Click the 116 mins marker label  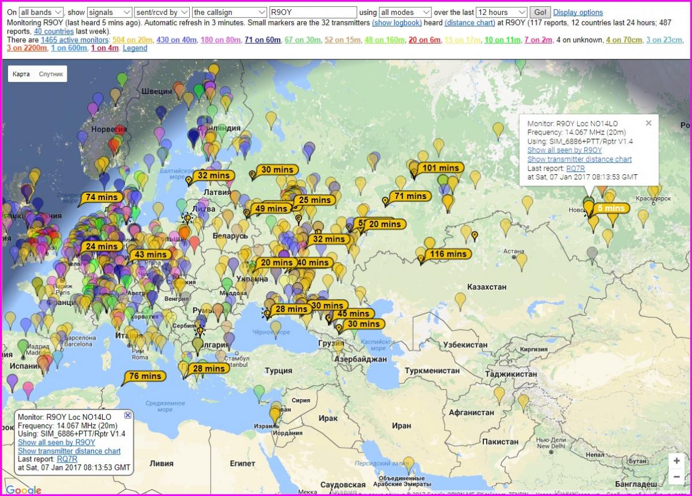[448, 254]
